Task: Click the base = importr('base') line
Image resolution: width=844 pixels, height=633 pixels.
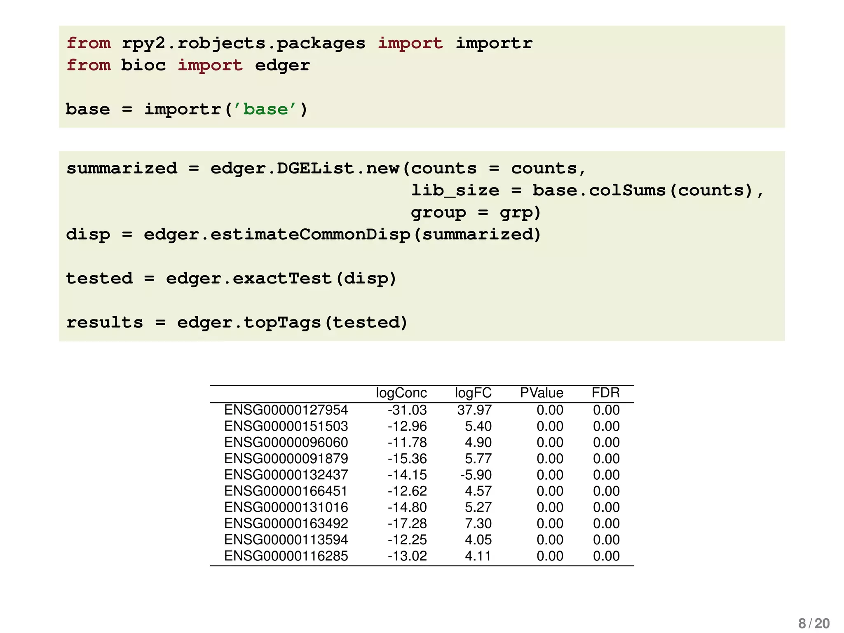Action: 187,110
